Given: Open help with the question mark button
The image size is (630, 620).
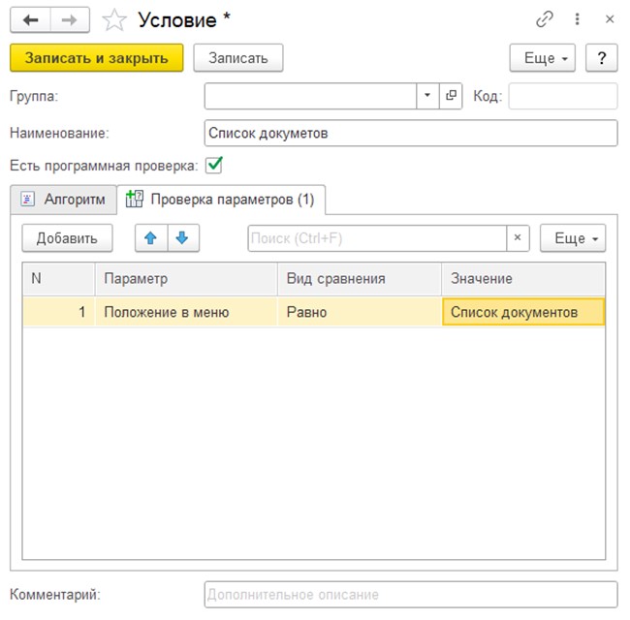Looking at the screenshot, I should pyautogui.click(x=602, y=58).
